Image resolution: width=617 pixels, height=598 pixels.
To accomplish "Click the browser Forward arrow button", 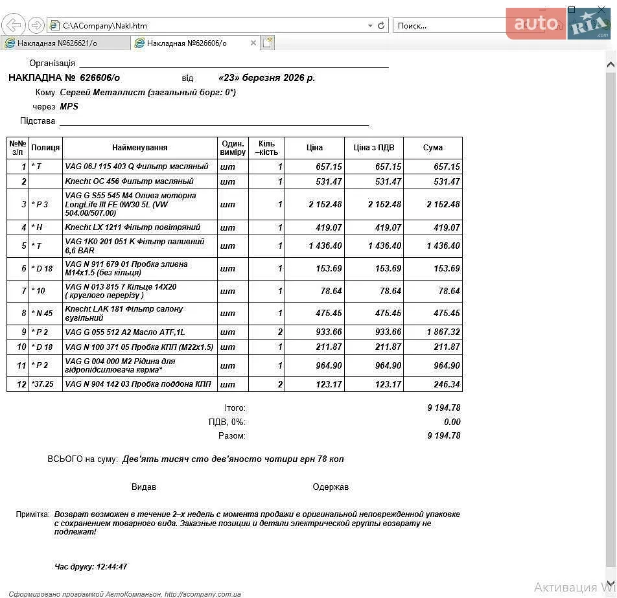I will (36, 25).
